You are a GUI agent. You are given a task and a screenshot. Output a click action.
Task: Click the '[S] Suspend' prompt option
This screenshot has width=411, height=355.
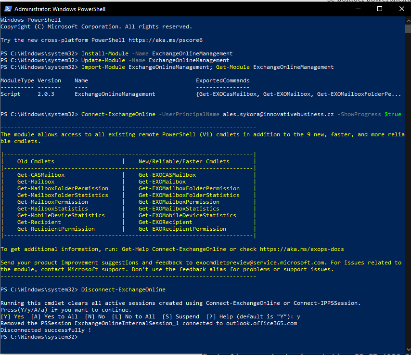[x=180, y=316]
